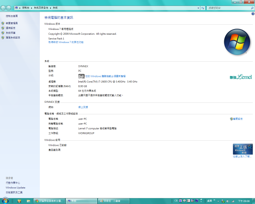Screen dimensions: 255x204
Task: Open the learn more online link under badge
Action: pyautogui.click(x=242, y=157)
